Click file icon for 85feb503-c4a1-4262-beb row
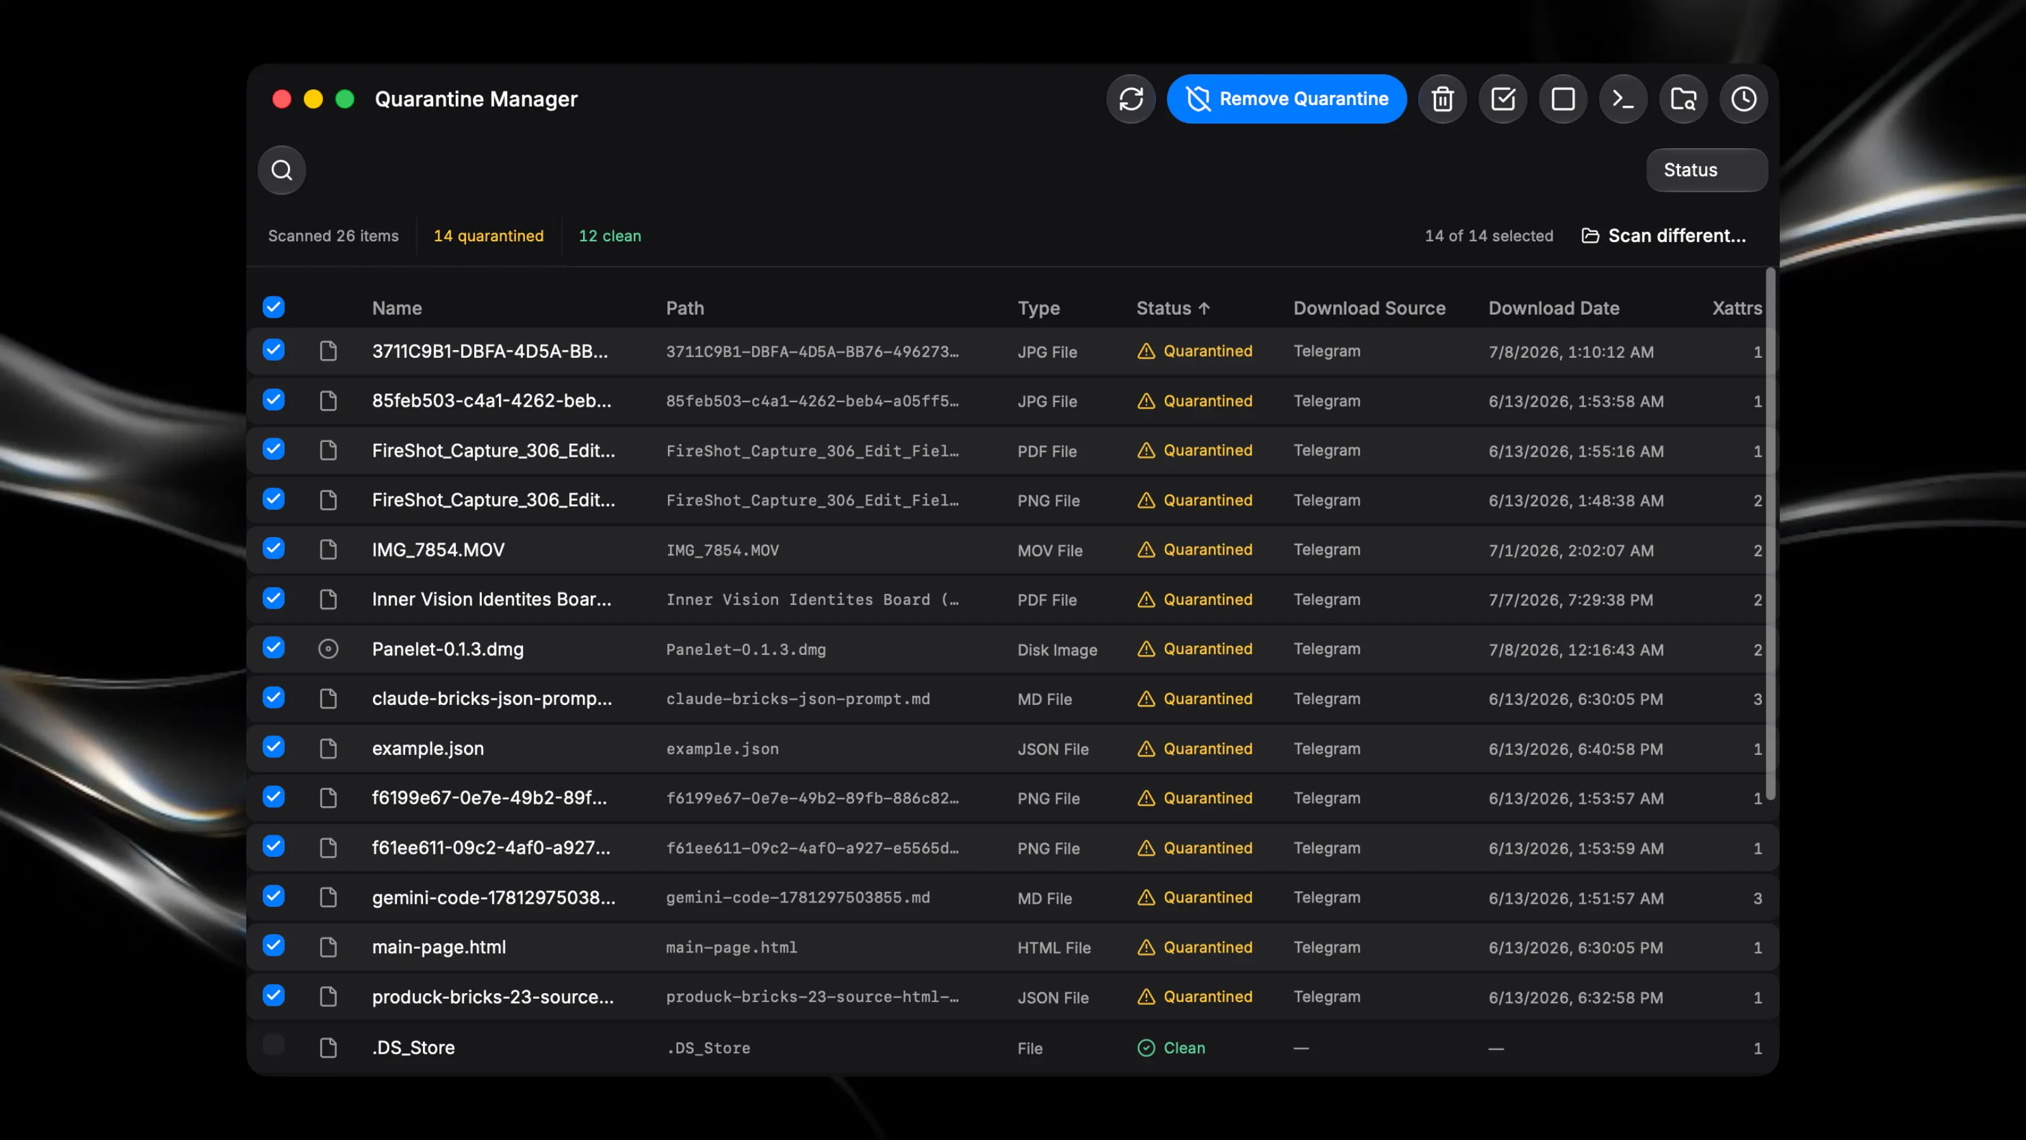Viewport: 2026px width, 1140px height. [328, 402]
